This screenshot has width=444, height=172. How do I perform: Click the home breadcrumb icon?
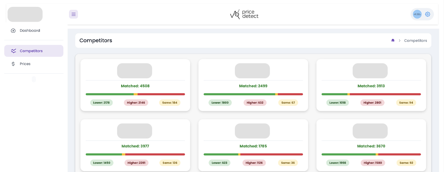pos(393,40)
